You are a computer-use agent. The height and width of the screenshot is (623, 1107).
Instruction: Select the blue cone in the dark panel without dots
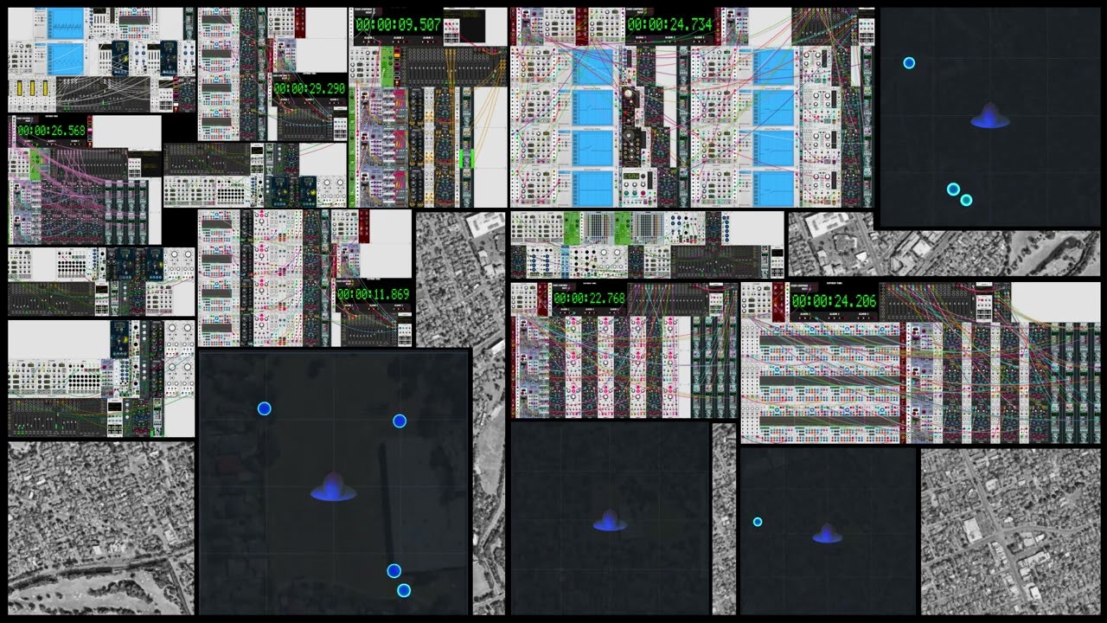pos(610,521)
